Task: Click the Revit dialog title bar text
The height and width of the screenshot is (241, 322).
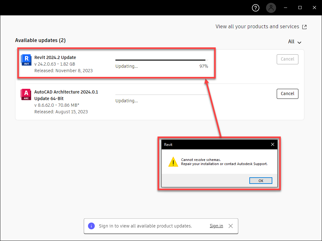Action: tap(168, 145)
